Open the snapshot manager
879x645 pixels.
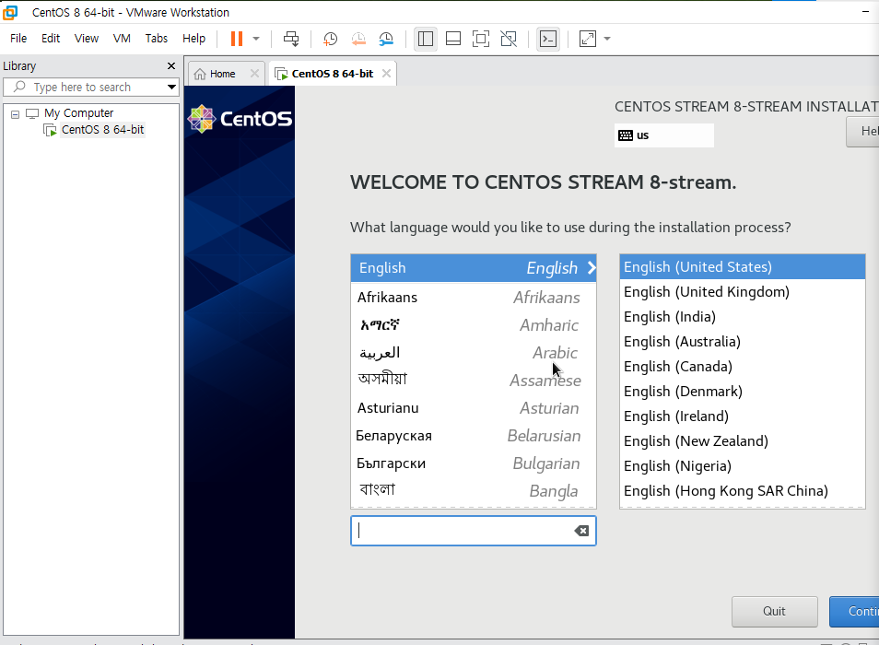386,39
